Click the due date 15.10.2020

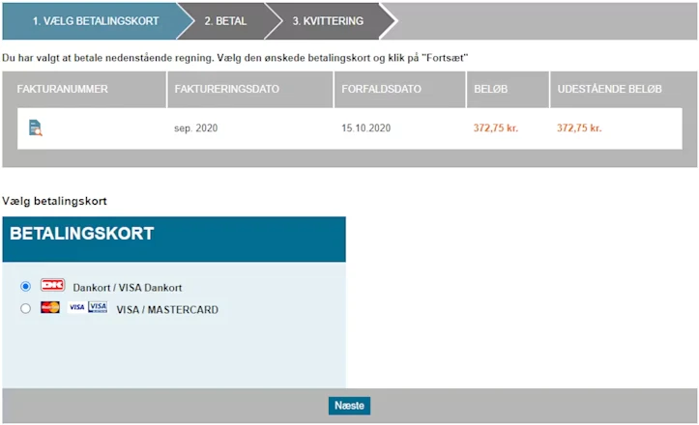tap(365, 128)
